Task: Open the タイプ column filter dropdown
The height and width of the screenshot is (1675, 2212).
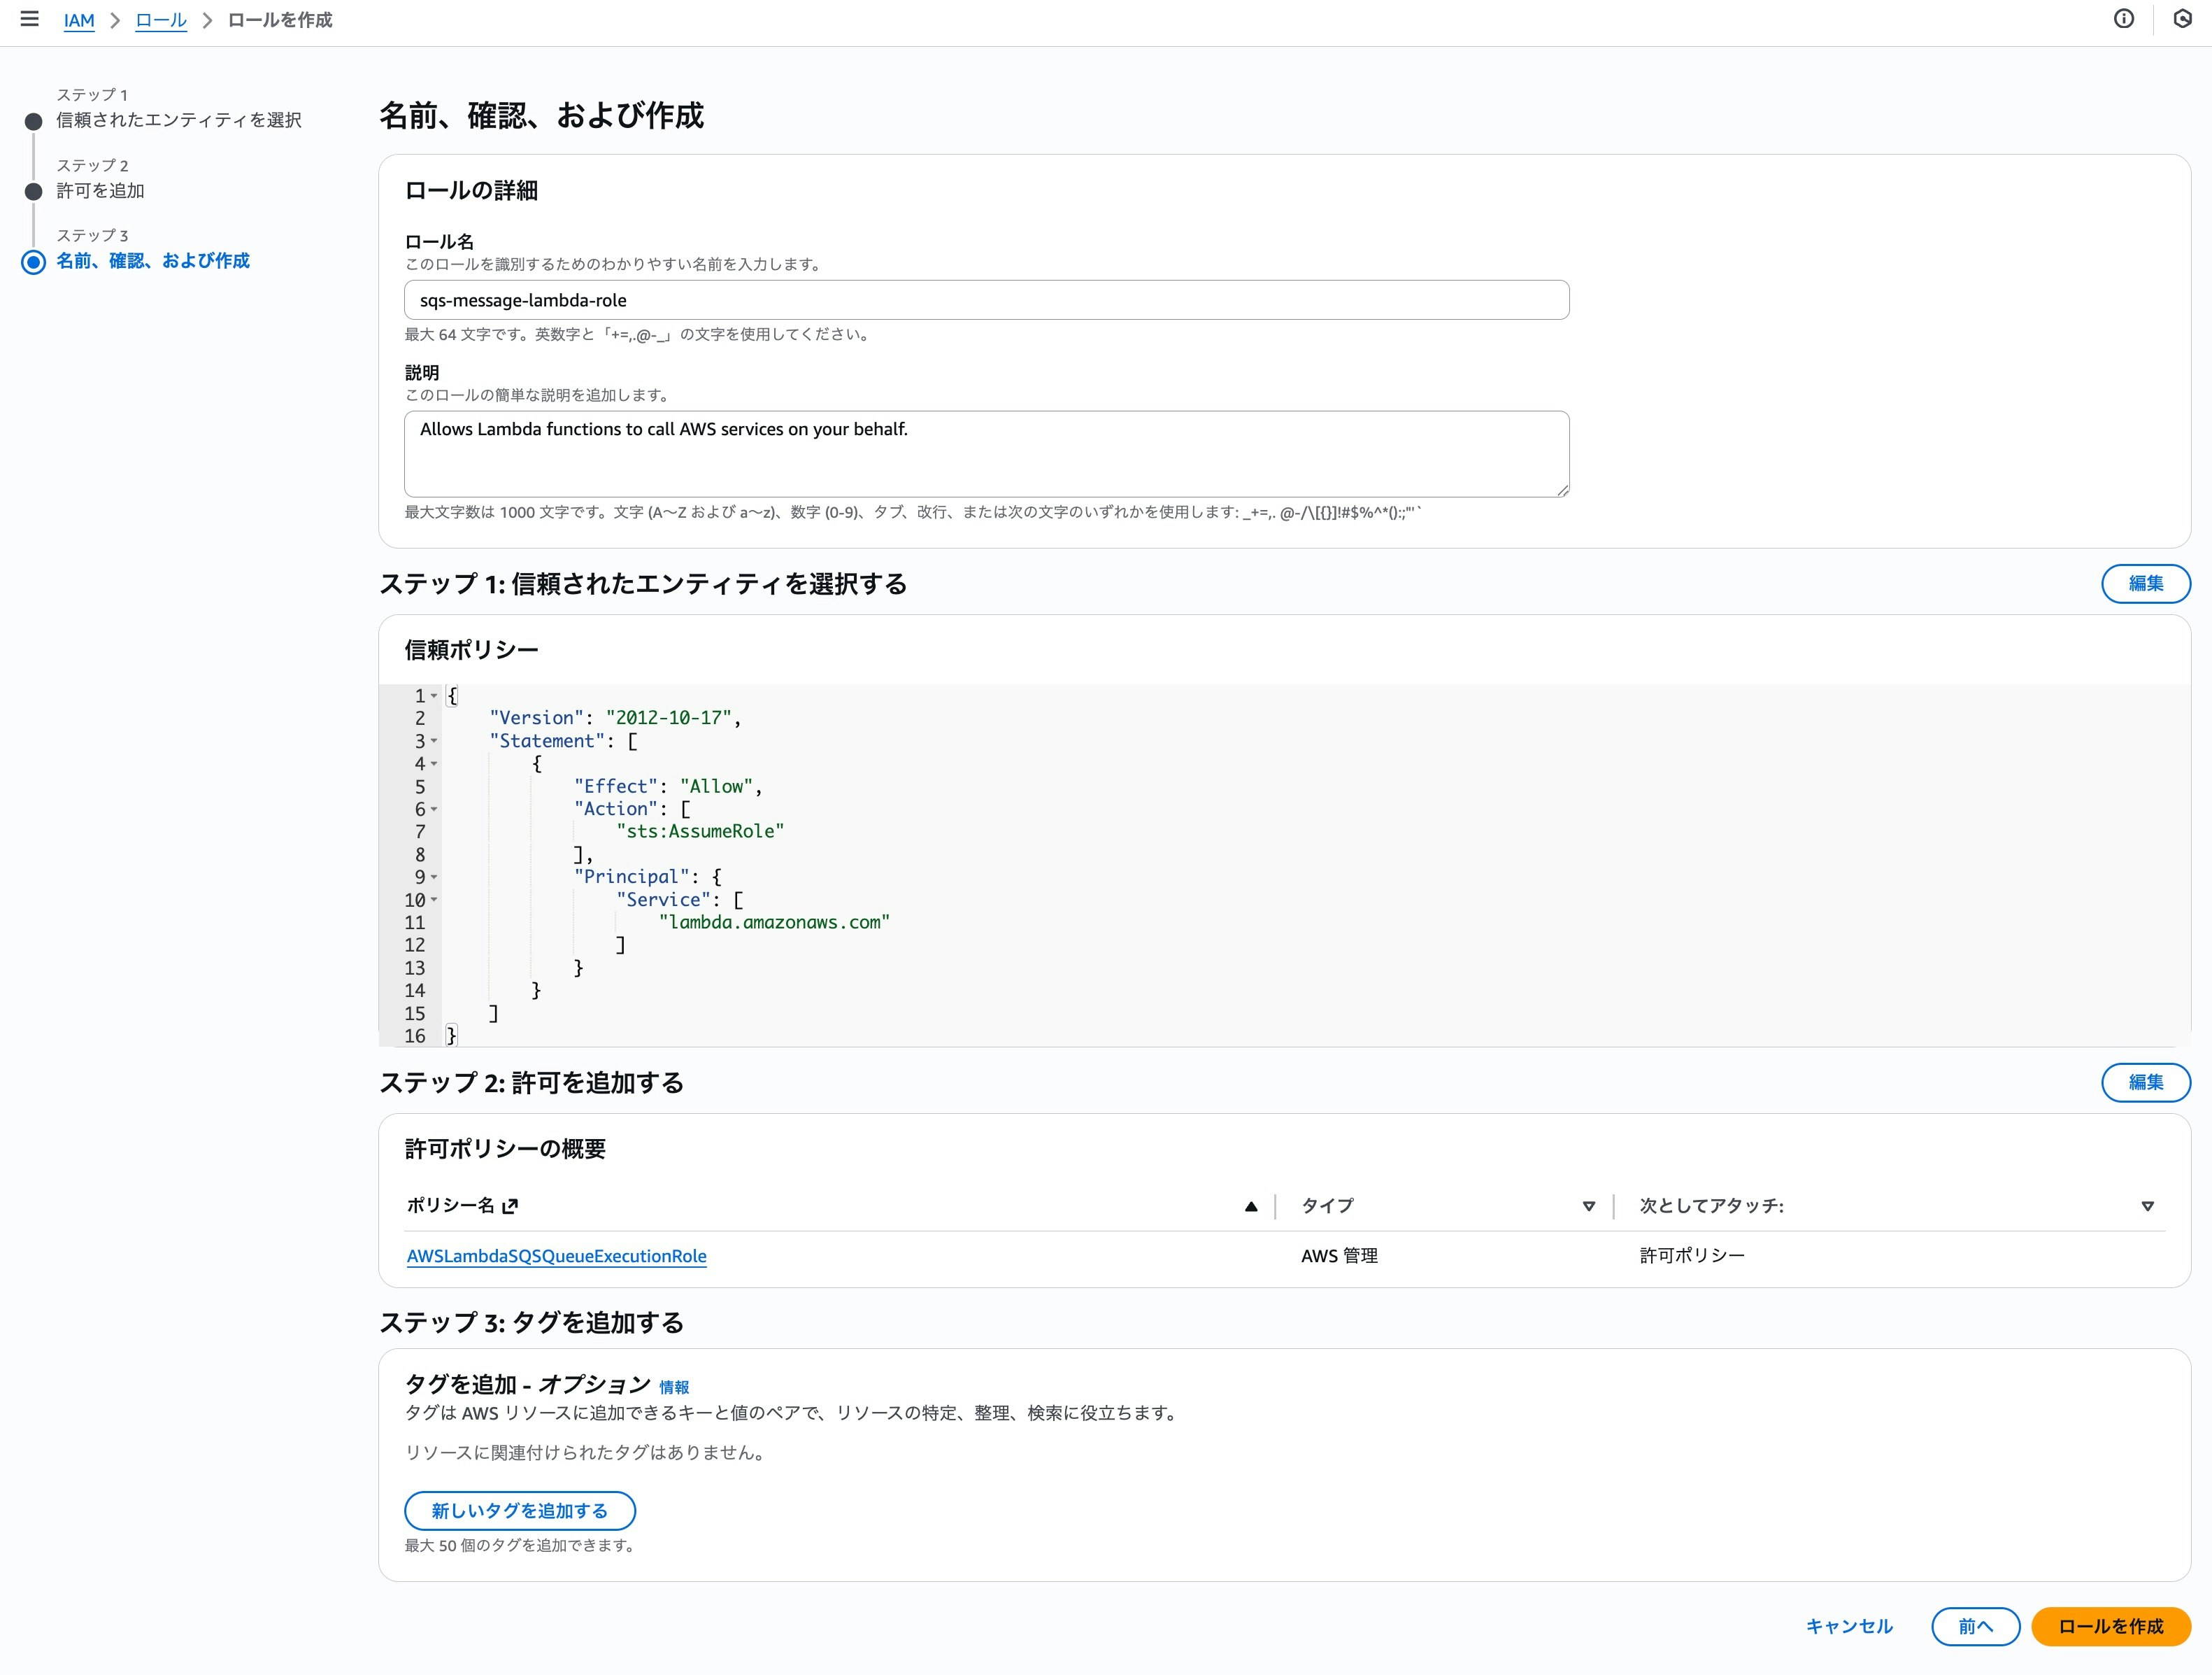Action: point(1589,1207)
